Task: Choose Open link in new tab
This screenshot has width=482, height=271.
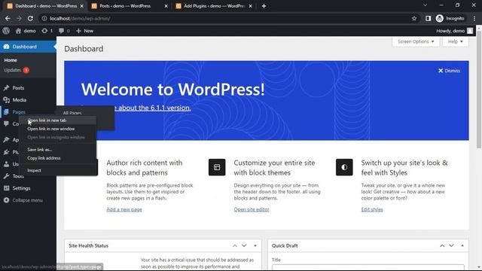Action: [58, 120]
